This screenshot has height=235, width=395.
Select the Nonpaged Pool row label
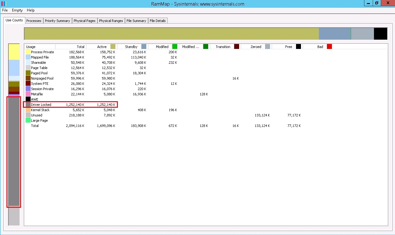pyautogui.click(x=42, y=78)
